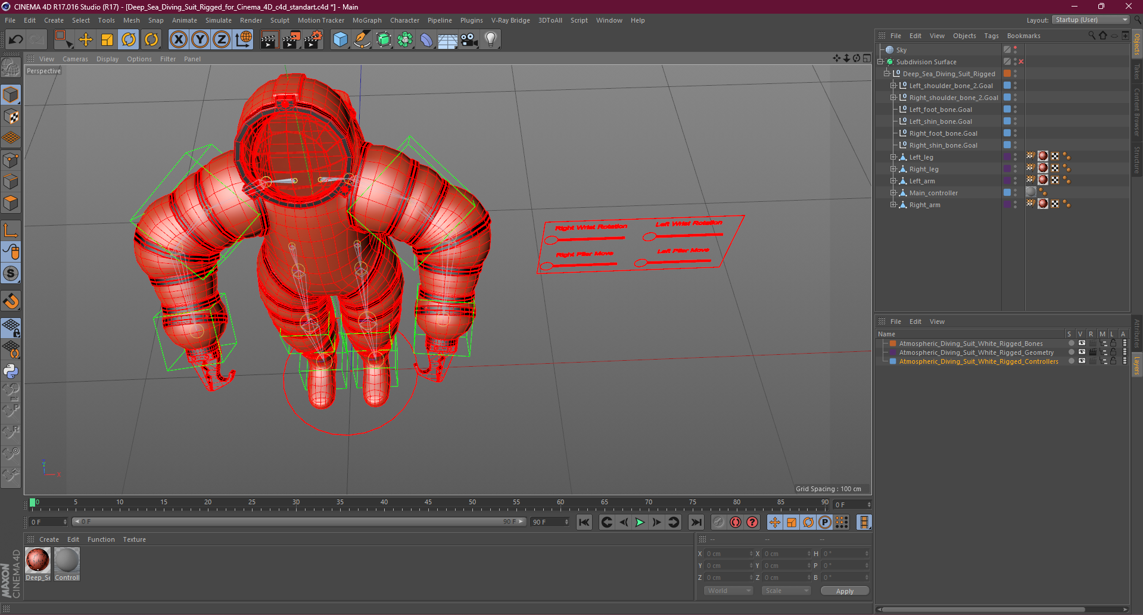
Task: Add a Light object
Action: coord(490,39)
